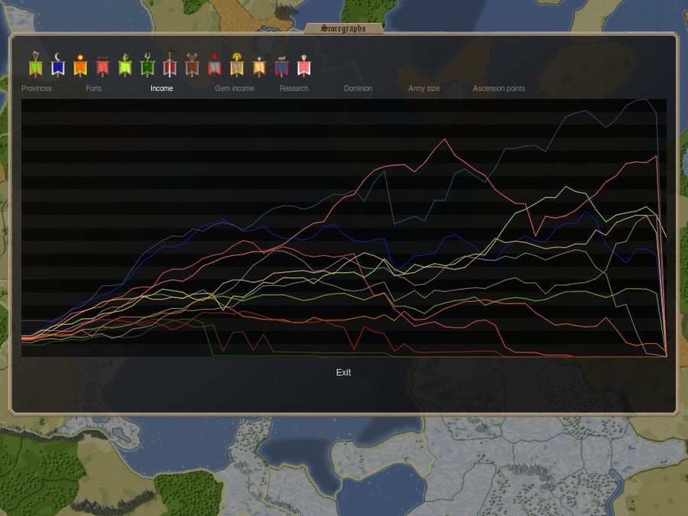
Task: Select the green flag topped with a harp
Action: click(x=35, y=64)
